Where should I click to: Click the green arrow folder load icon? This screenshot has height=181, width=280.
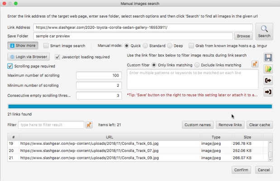(268, 69)
